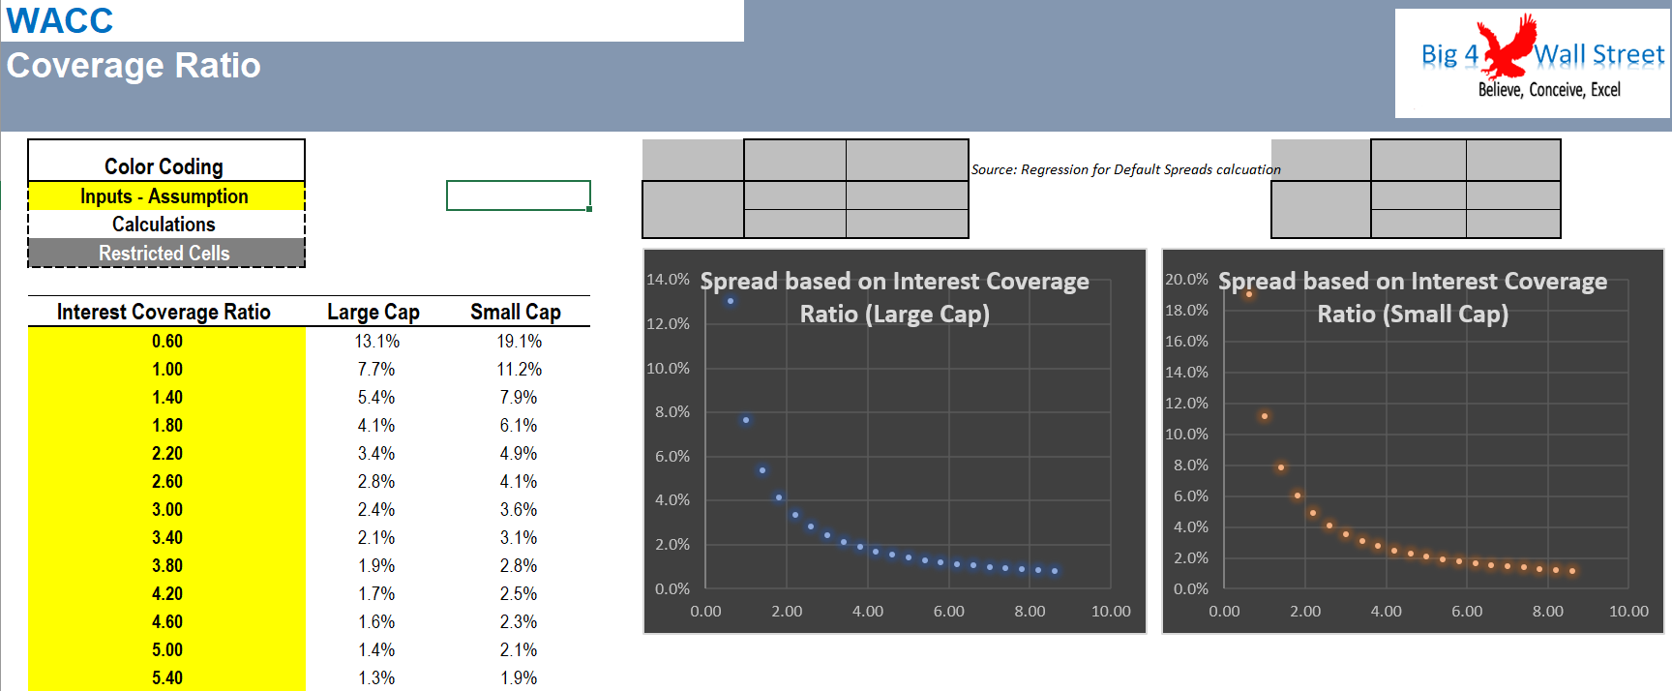Click the Large Cap 1.3% cell
The image size is (1672, 691).
pyautogui.click(x=376, y=677)
